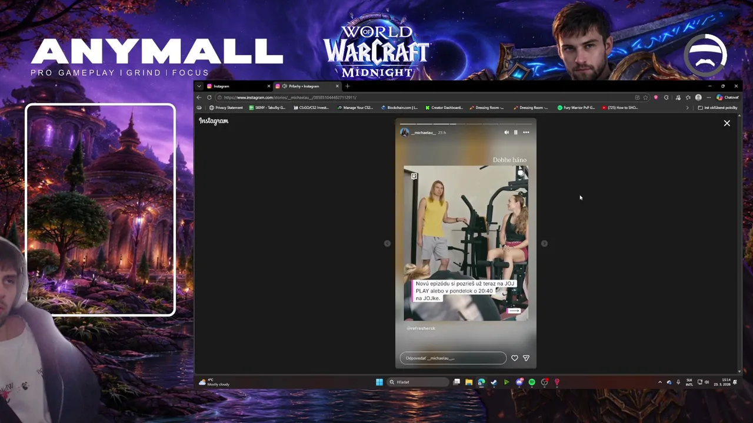Image resolution: width=753 pixels, height=423 pixels.
Task: Open the volume icon in system tray
Action: pyautogui.click(x=707, y=382)
